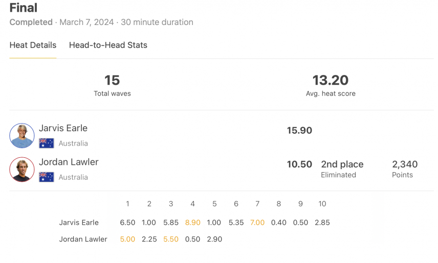The width and height of the screenshot is (438, 263).
Task: Click the Australian flag under Jordan Lawler
Action: pos(47,177)
